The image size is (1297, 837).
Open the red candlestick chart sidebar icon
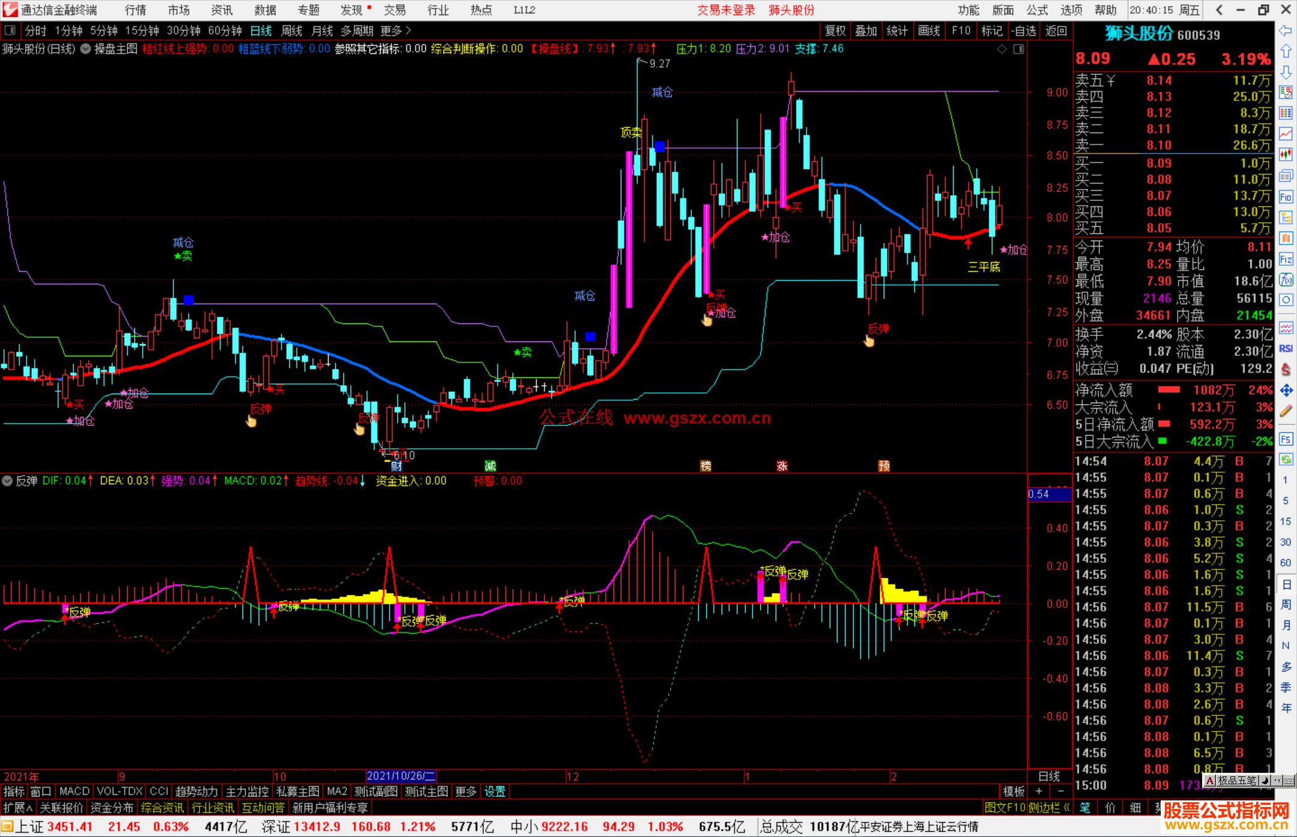[x=1286, y=155]
